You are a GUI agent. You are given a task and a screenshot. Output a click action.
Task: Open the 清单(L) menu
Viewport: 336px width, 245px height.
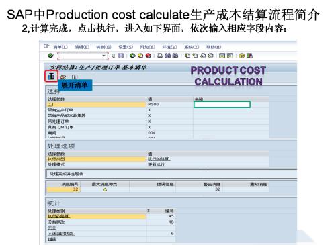coord(60,47)
